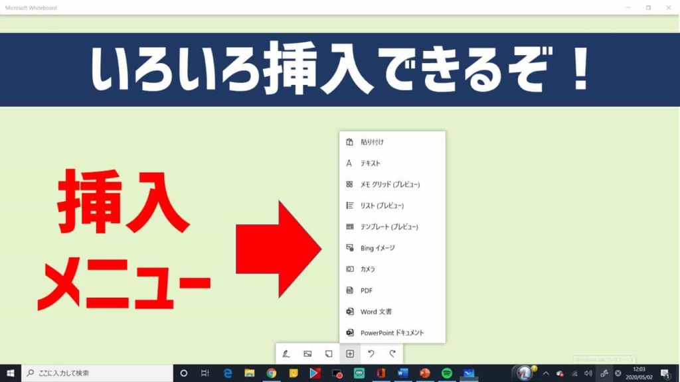The width and height of the screenshot is (680, 382).
Task: Open the round silver tray app icon
Action: pos(525,373)
